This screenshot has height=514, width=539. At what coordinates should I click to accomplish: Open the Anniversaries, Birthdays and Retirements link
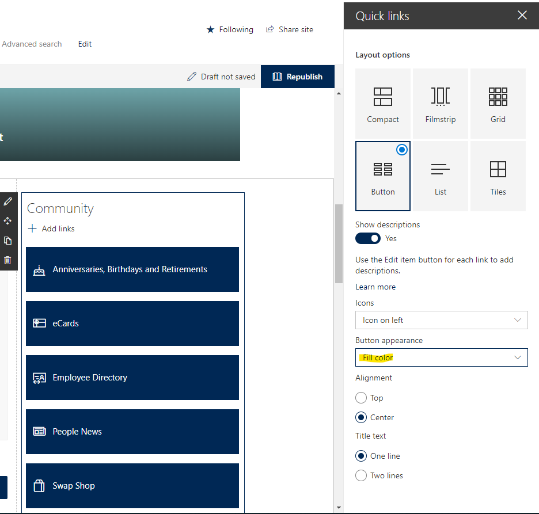[x=132, y=269]
